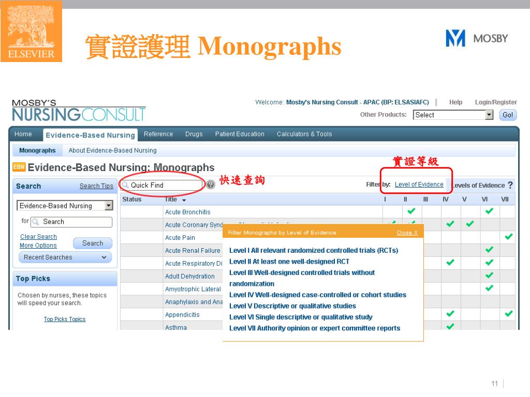Open the Search Tips link
Image resolution: width=530 pixels, height=397 pixels.
[x=96, y=186]
